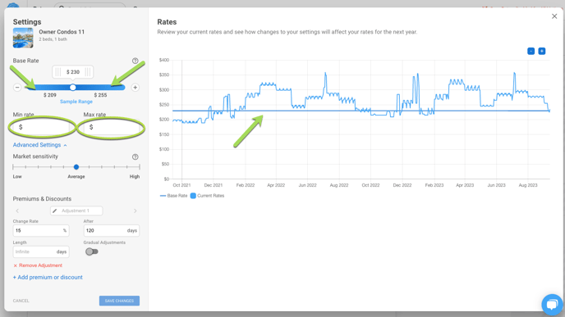
Task: Go to next adjustment with right chevron
Action: click(136, 211)
